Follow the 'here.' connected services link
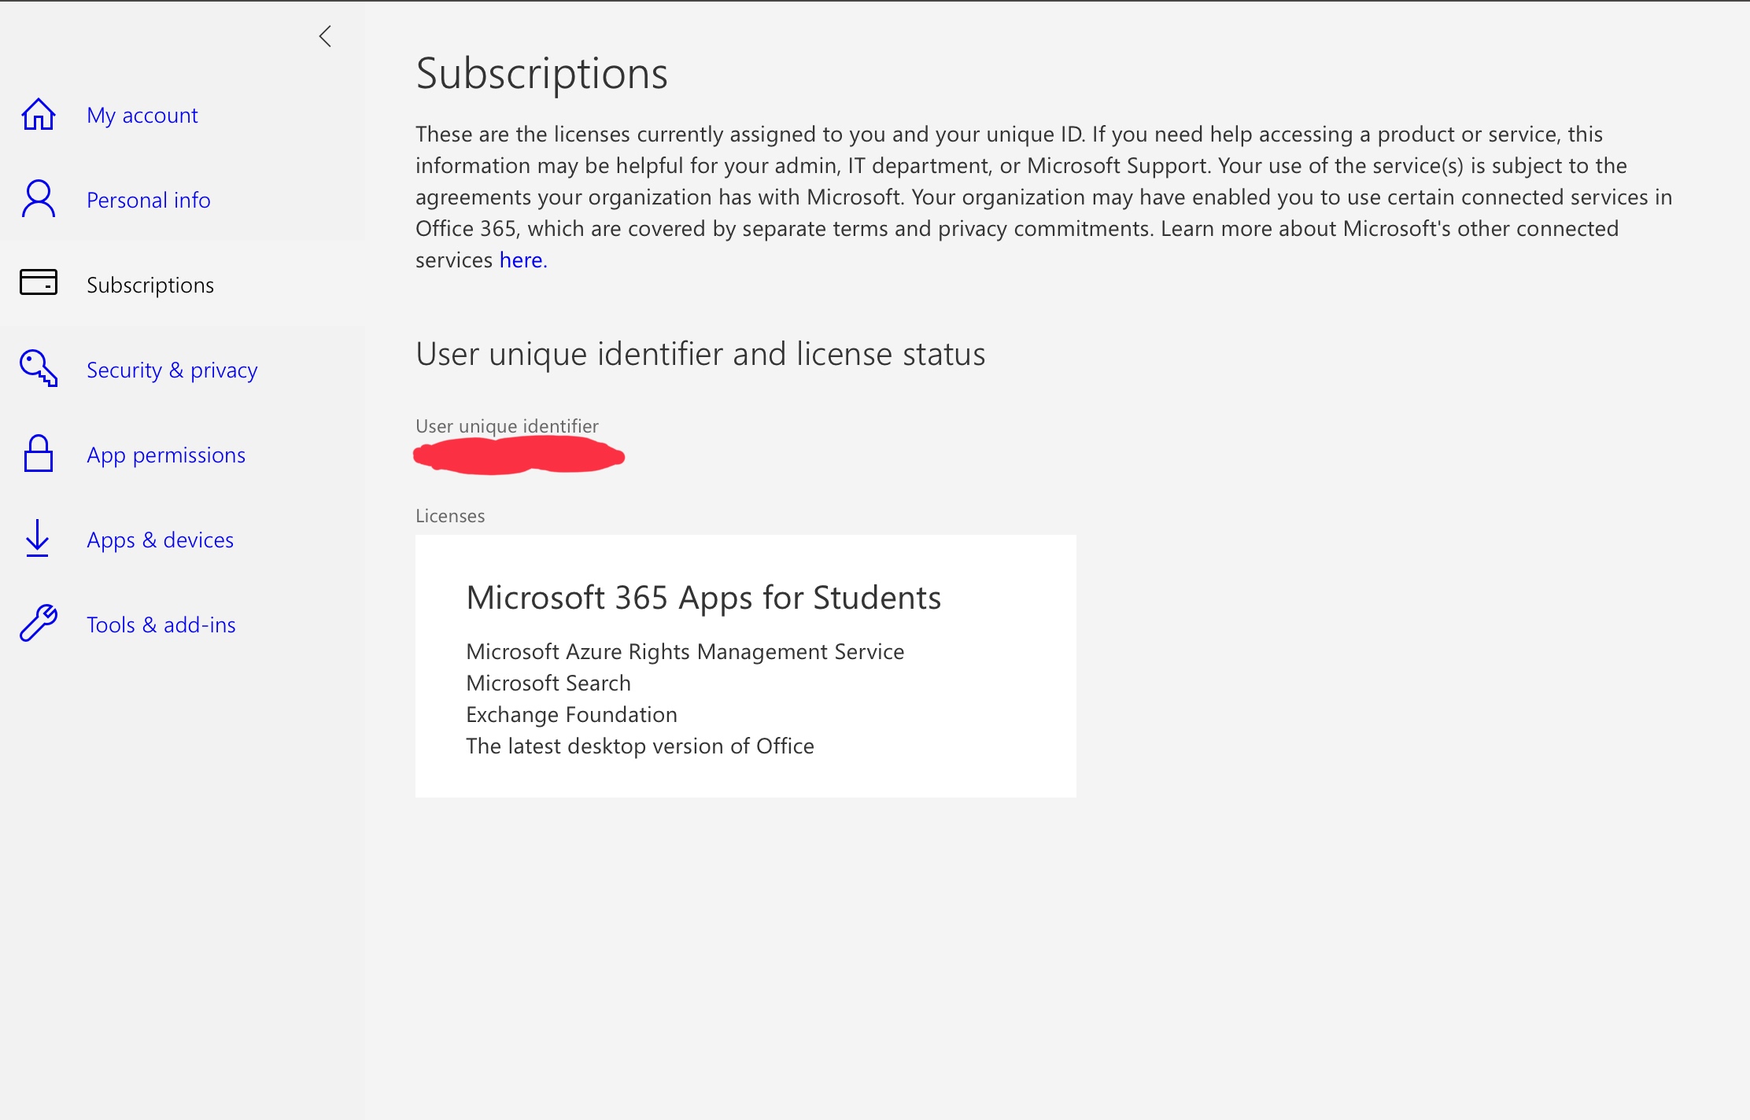The image size is (1750, 1120). pos(523,260)
